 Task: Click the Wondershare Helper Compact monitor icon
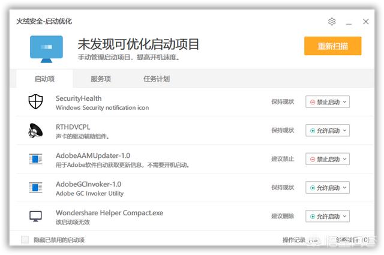35,216
